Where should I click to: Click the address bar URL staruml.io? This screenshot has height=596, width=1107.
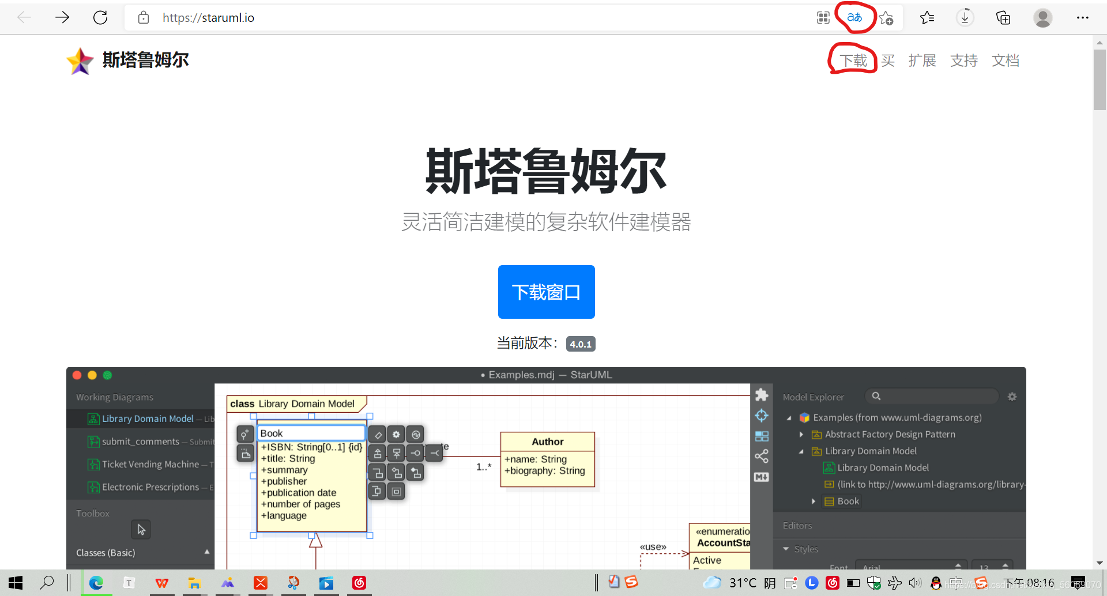208,18
